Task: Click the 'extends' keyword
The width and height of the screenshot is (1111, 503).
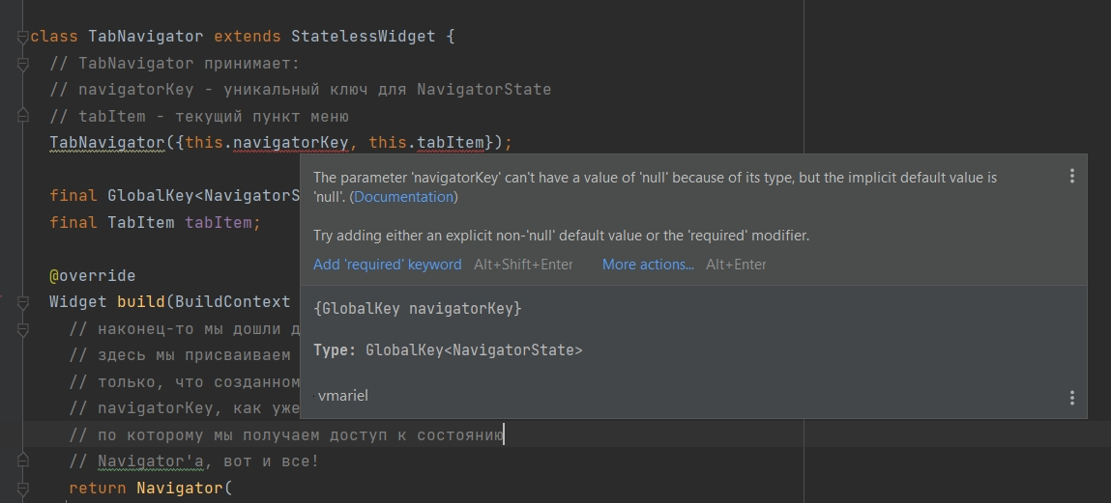Action: [248, 36]
